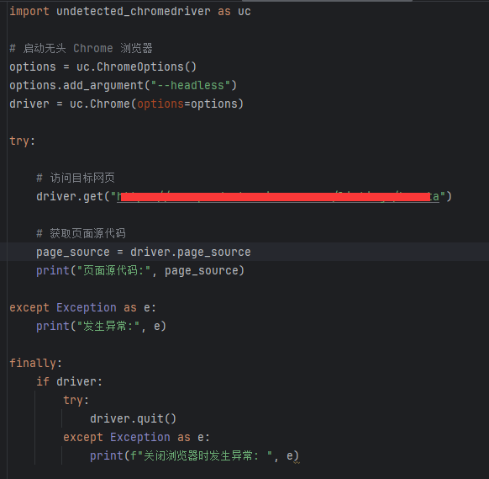489x479 pixels.
Task: Click the nested try: inside finally
Action: coord(76,400)
